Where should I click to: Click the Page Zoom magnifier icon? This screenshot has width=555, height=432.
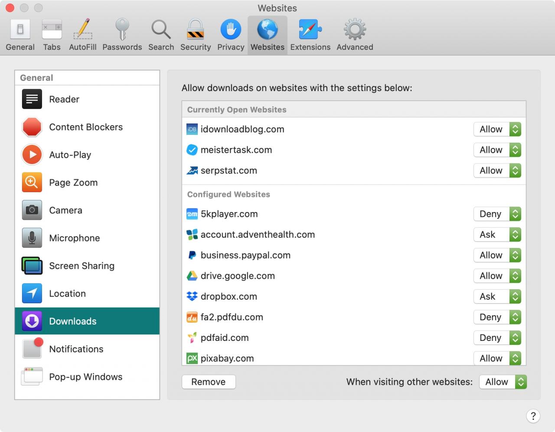(32, 183)
